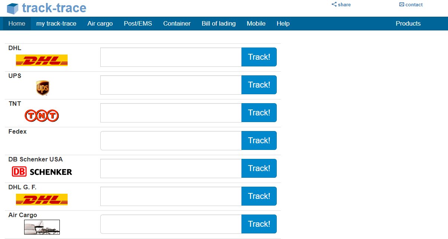Focus the DB Schenker USA tracking field

coord(171,168)
